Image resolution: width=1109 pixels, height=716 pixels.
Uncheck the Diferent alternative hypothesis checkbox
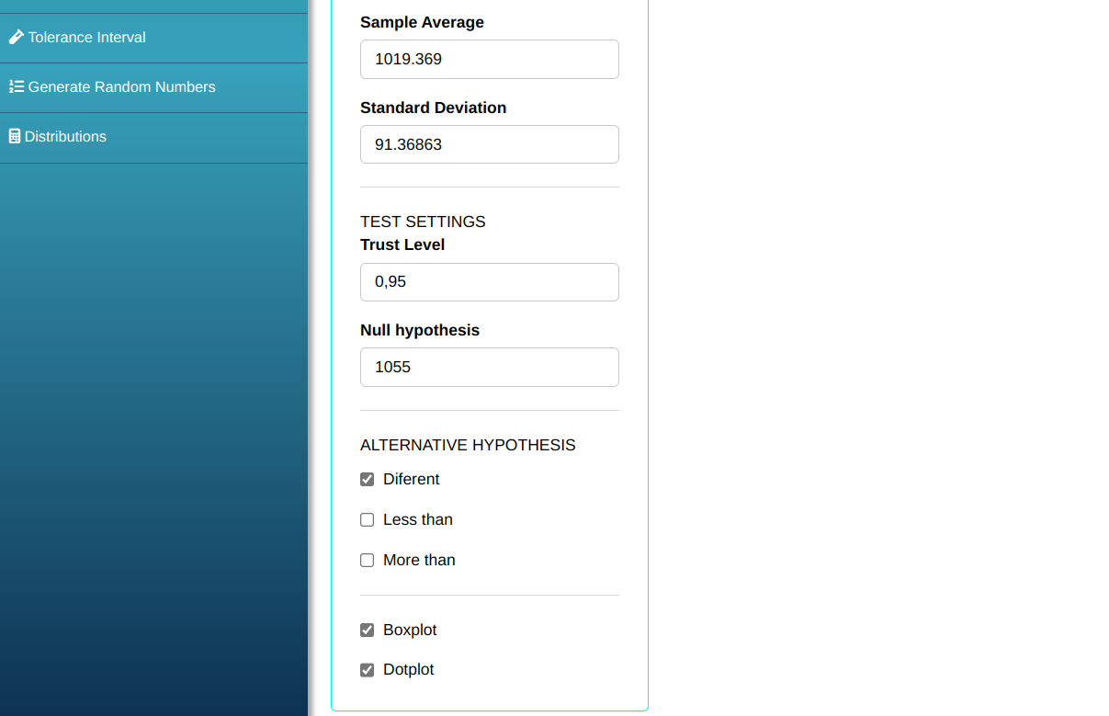[368, 480]
